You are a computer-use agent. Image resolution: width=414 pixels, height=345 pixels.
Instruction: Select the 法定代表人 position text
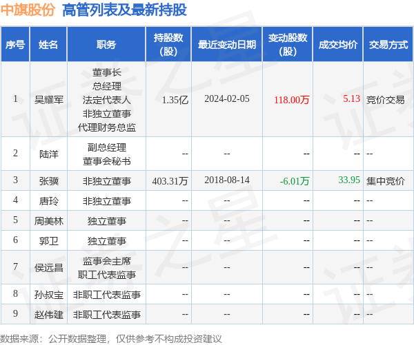tap(107, 100)
